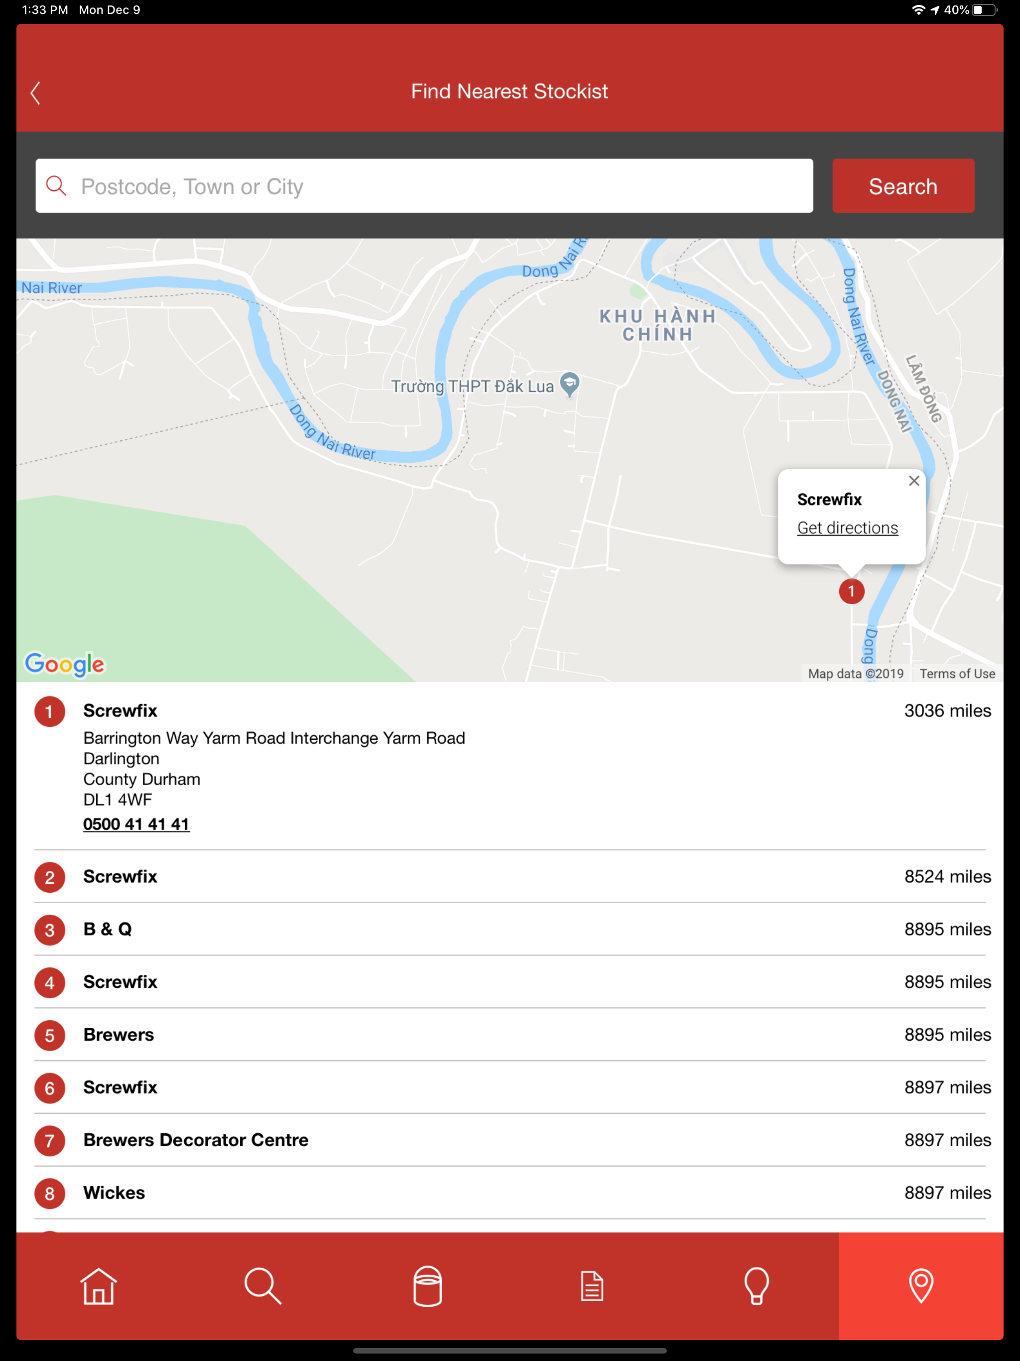Tap the location arrow in status bar

tap(934, 10)
